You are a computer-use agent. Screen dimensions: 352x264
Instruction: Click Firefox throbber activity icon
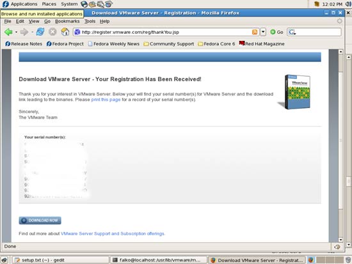point(339,21)
